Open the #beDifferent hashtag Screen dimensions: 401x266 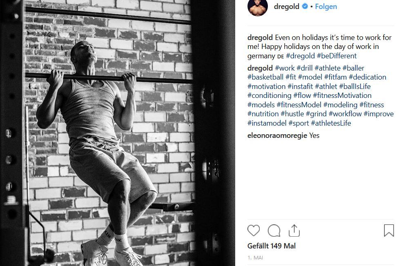click(336, 56)
